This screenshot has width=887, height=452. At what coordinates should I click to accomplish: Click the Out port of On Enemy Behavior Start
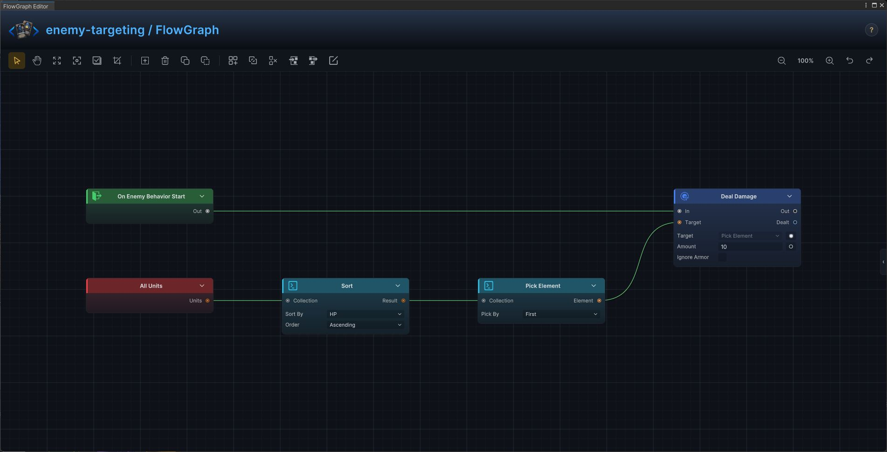tap(208, 211)
